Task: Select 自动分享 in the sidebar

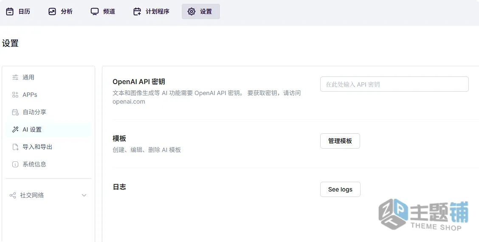Action: tap(48, 112)
